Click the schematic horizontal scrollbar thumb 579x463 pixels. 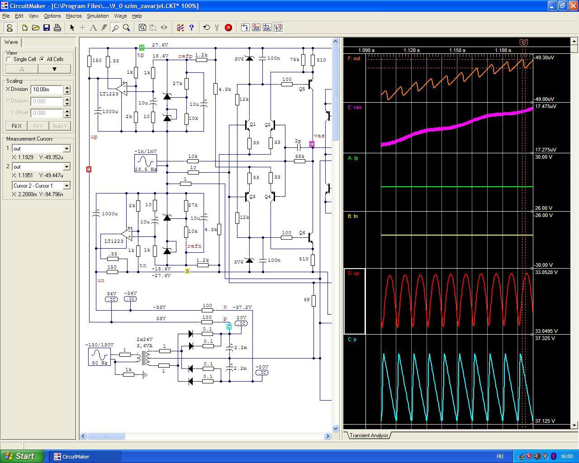pos(106,436)
